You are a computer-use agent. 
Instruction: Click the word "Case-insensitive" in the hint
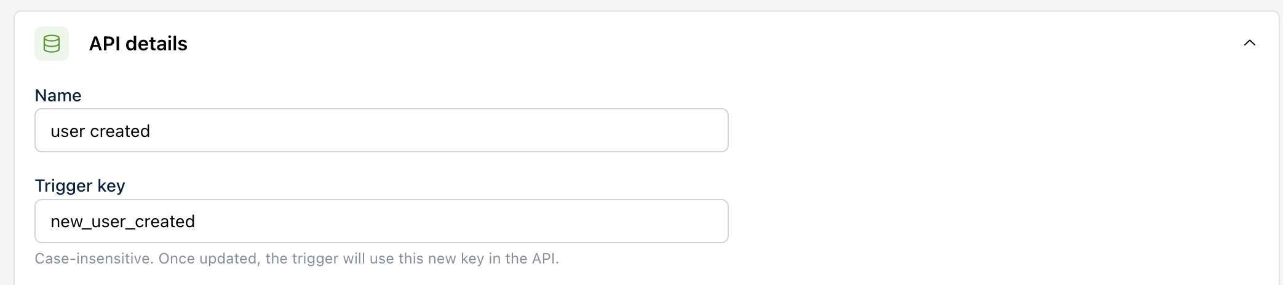coord(93,259)
